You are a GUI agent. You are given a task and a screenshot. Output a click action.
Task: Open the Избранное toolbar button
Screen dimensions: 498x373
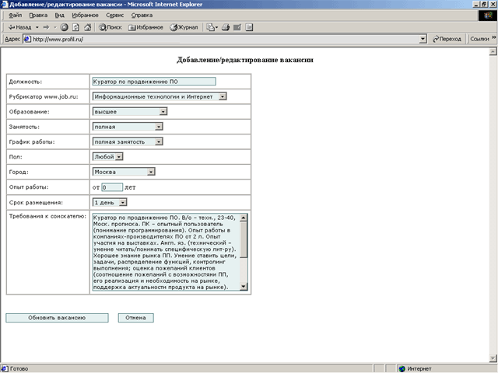coord(146,27)
